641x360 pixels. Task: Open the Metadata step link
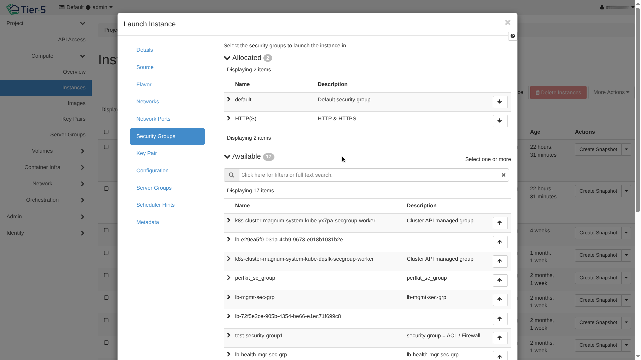tap(147, 222)
